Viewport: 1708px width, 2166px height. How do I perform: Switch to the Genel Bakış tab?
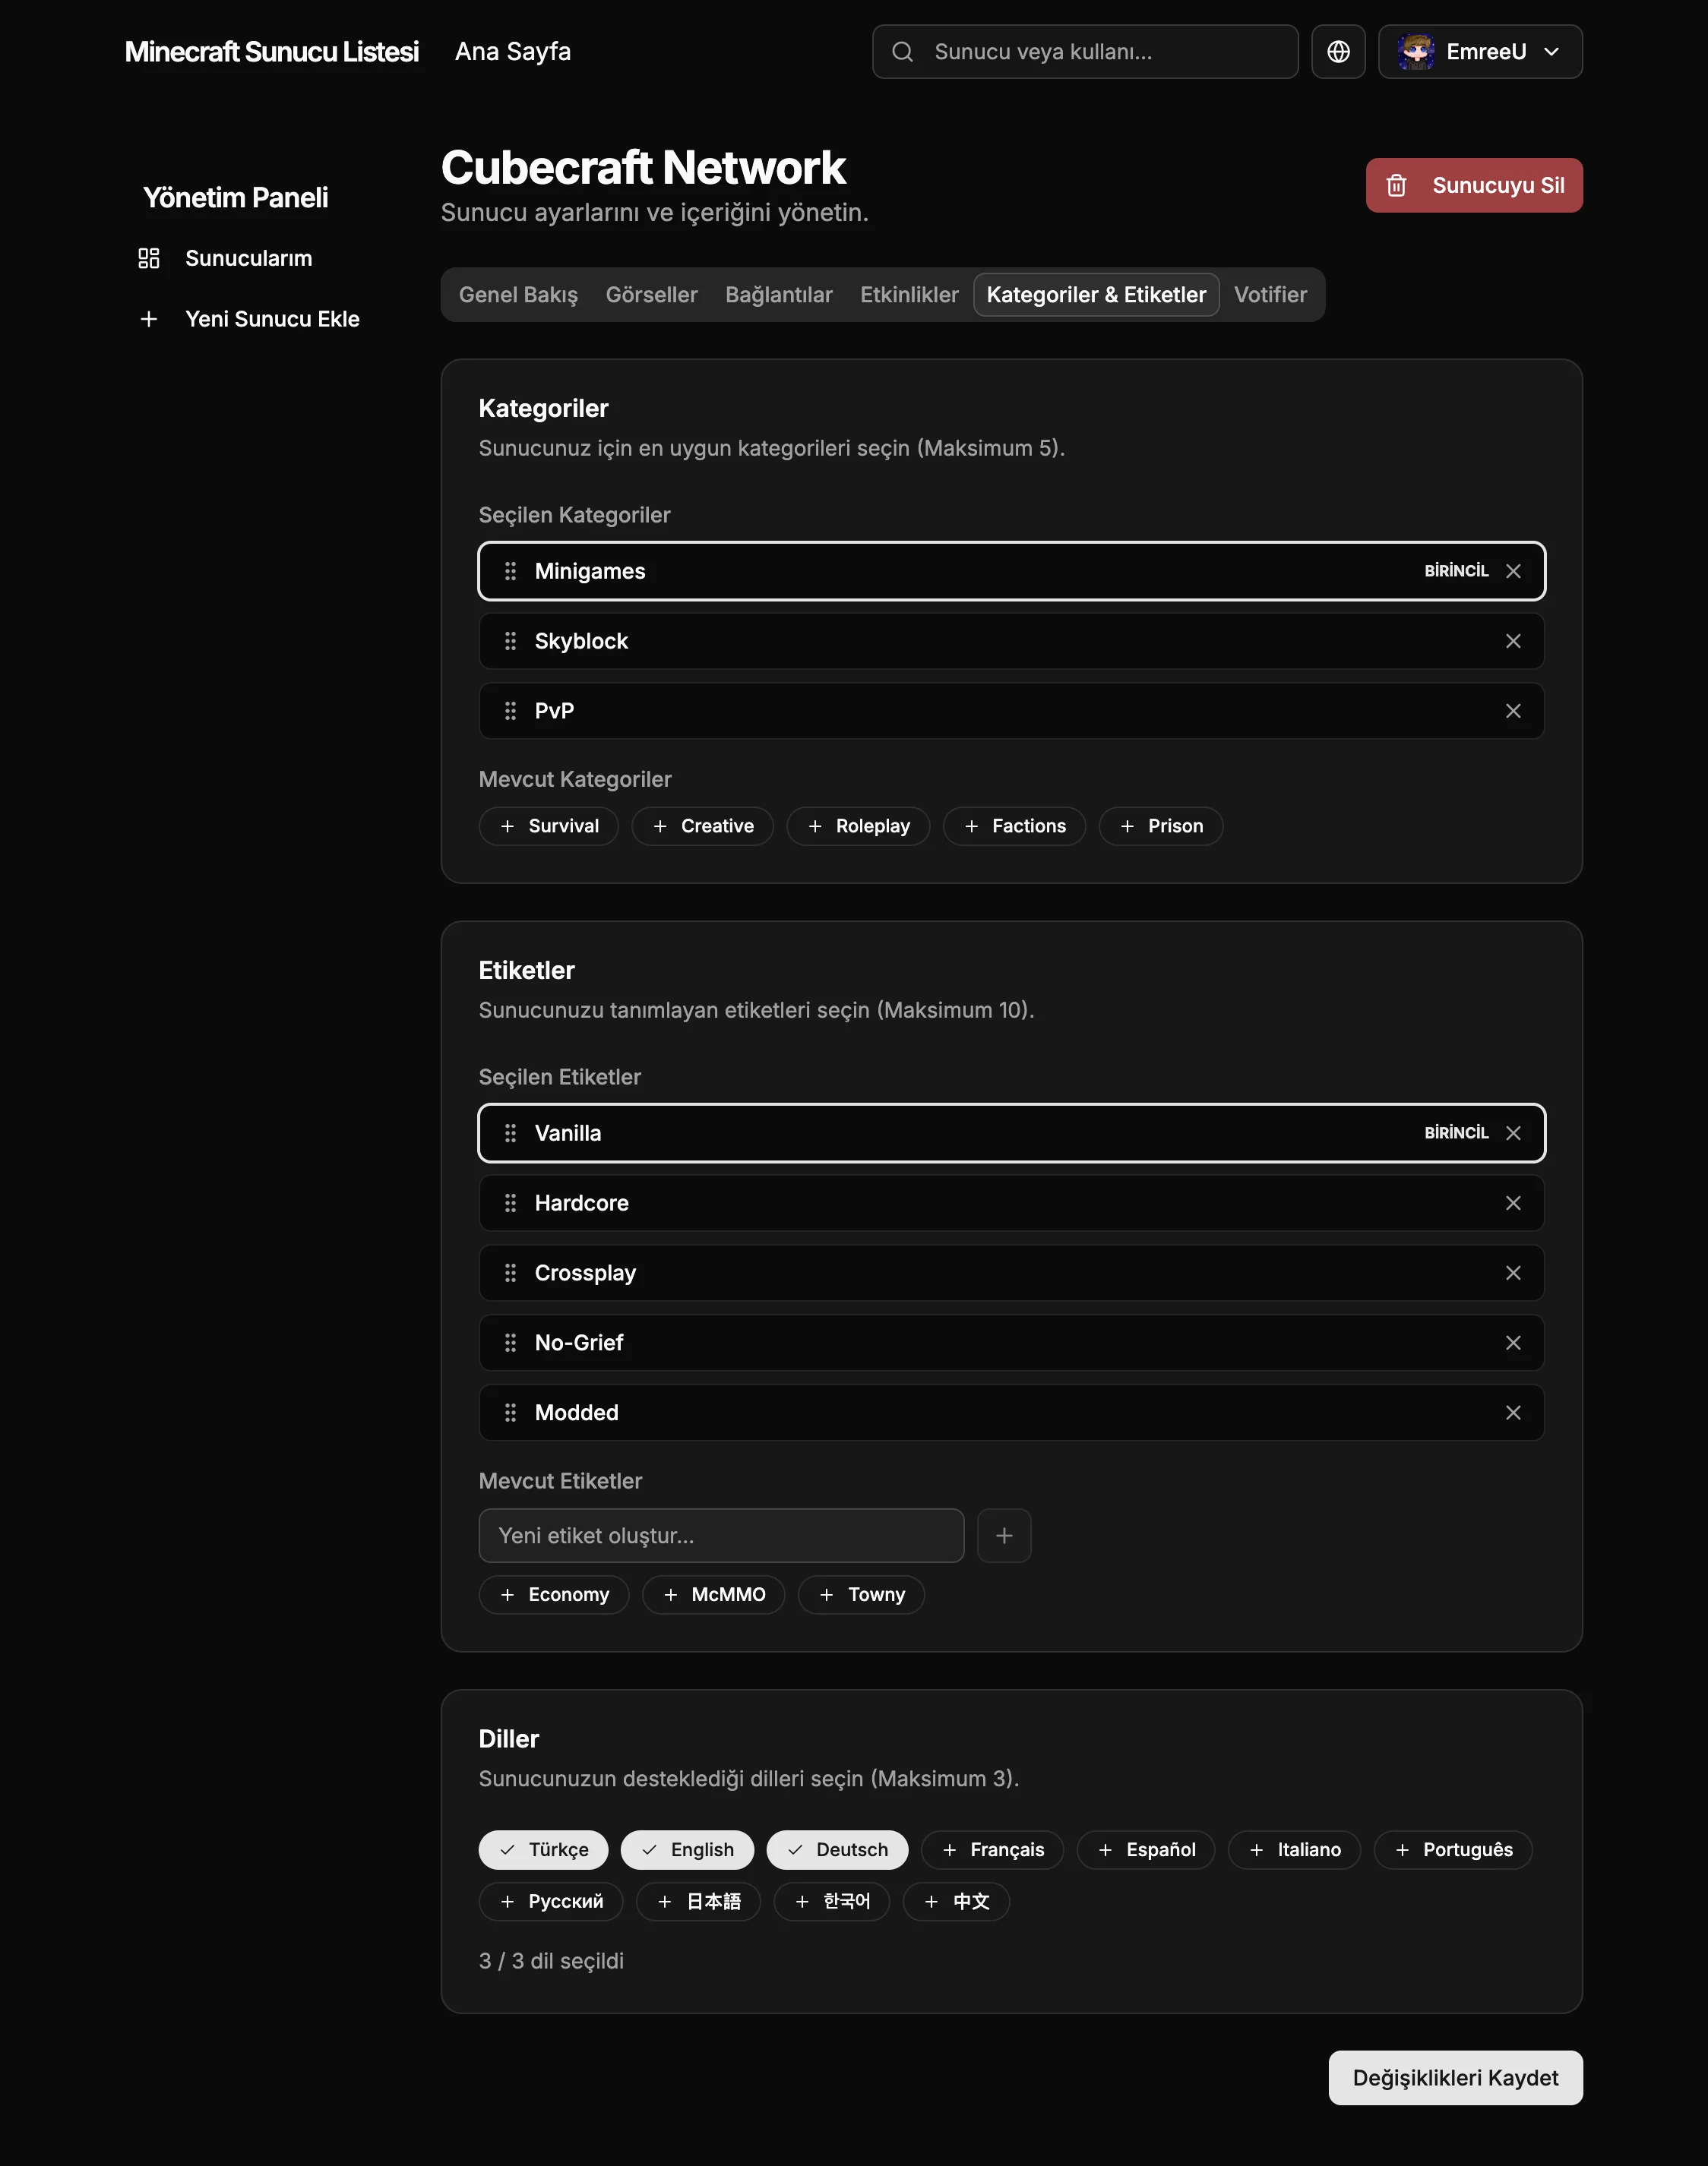(518, 295)
